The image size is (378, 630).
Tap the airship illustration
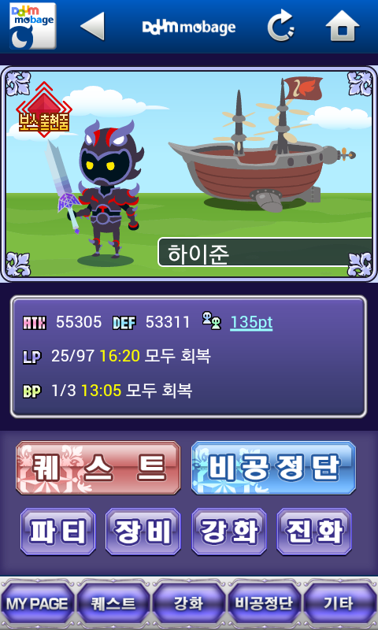262,146
